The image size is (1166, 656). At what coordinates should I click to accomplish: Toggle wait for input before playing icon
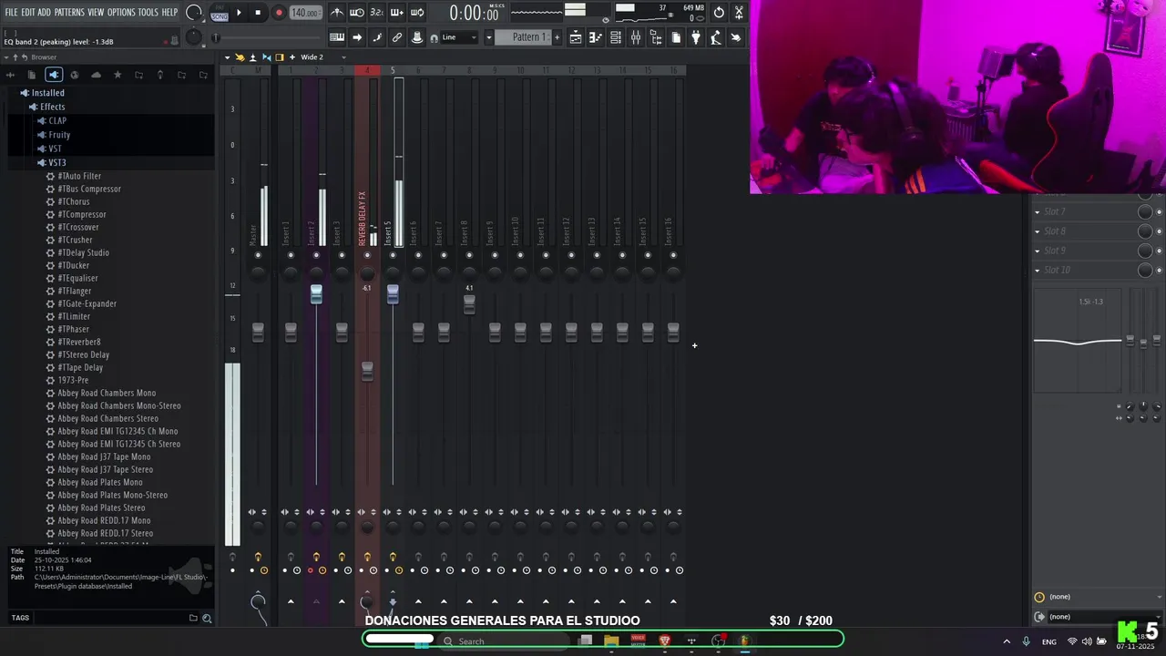357,13
